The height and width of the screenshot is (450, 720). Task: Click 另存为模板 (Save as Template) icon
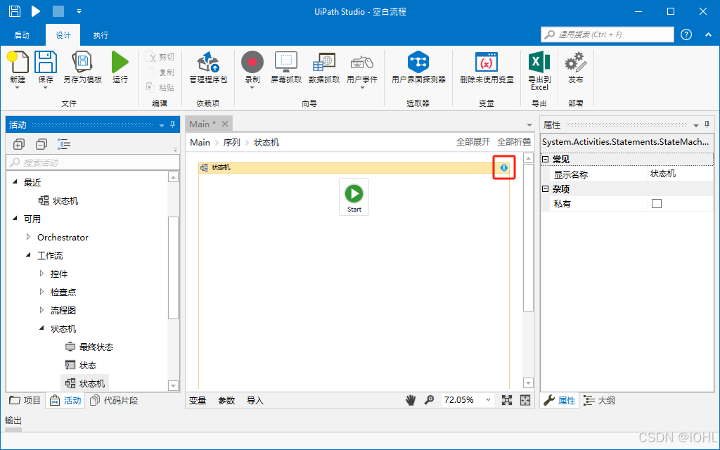(82, 62)
